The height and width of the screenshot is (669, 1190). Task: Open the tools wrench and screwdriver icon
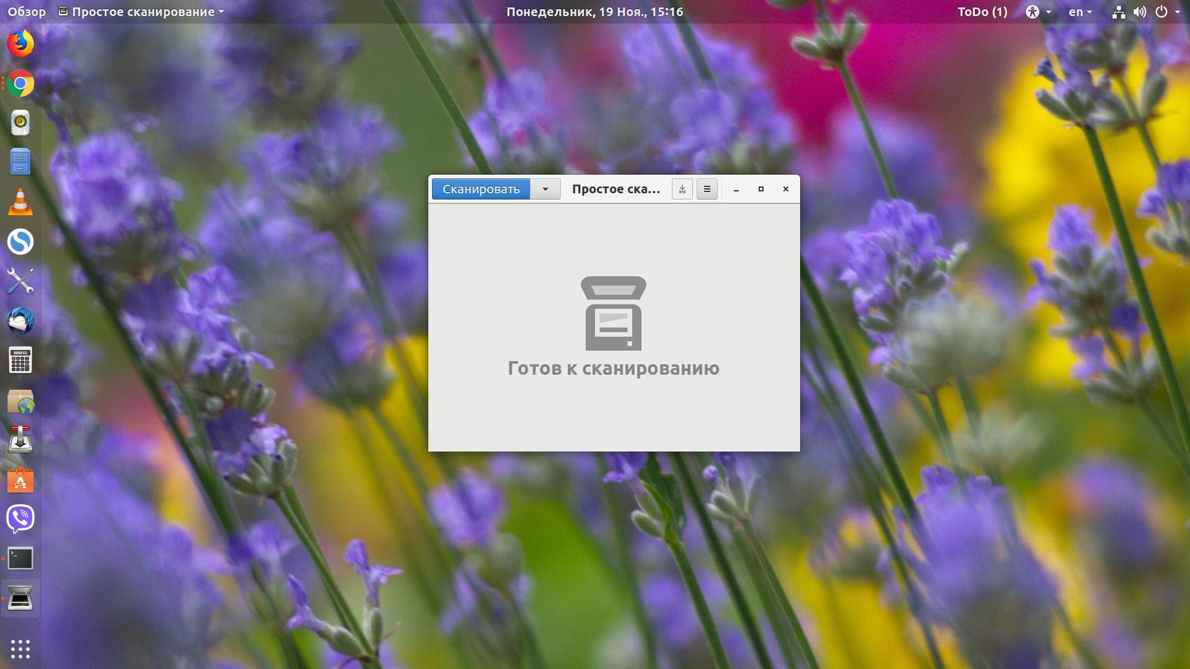tap(20, 281)
